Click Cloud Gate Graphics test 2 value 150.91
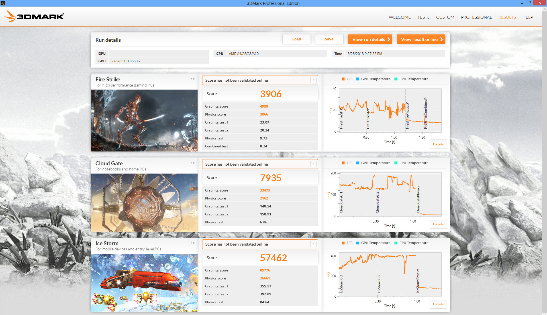The height and width of the screenshot is (315, 547). (266, 214)
